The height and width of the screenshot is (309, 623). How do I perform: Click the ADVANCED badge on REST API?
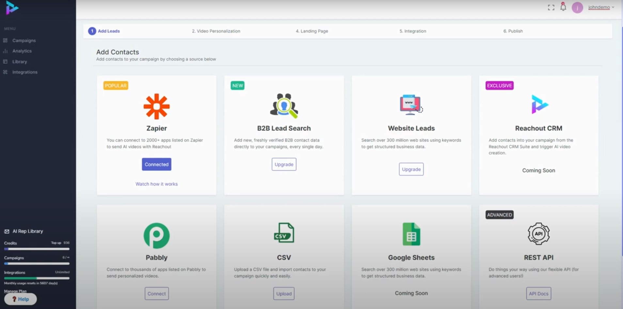(500, 215)
